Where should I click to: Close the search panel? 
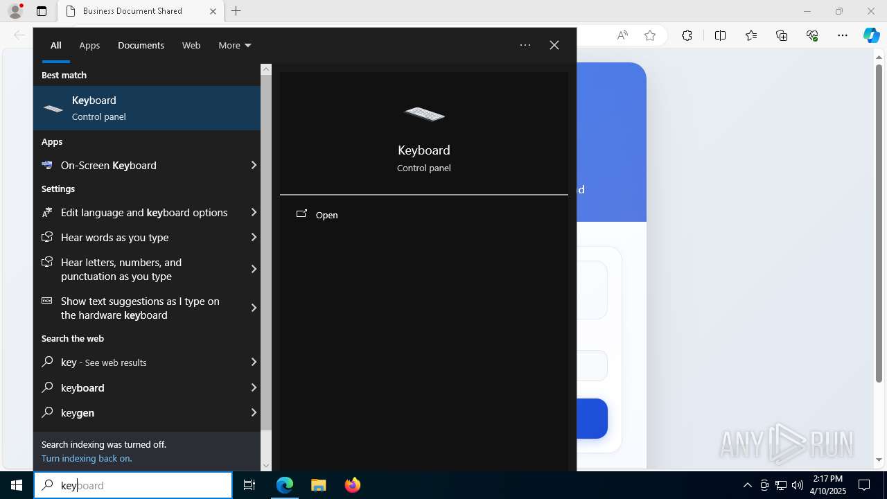[554, 45]
